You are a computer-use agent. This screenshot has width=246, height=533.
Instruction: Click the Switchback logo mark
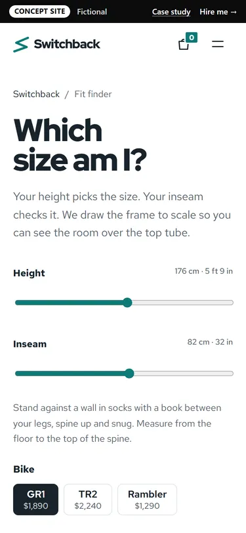(21, 45)
